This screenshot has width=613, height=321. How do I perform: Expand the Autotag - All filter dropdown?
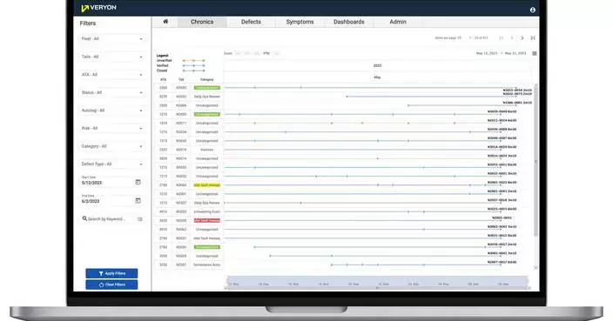pos(111,110)
